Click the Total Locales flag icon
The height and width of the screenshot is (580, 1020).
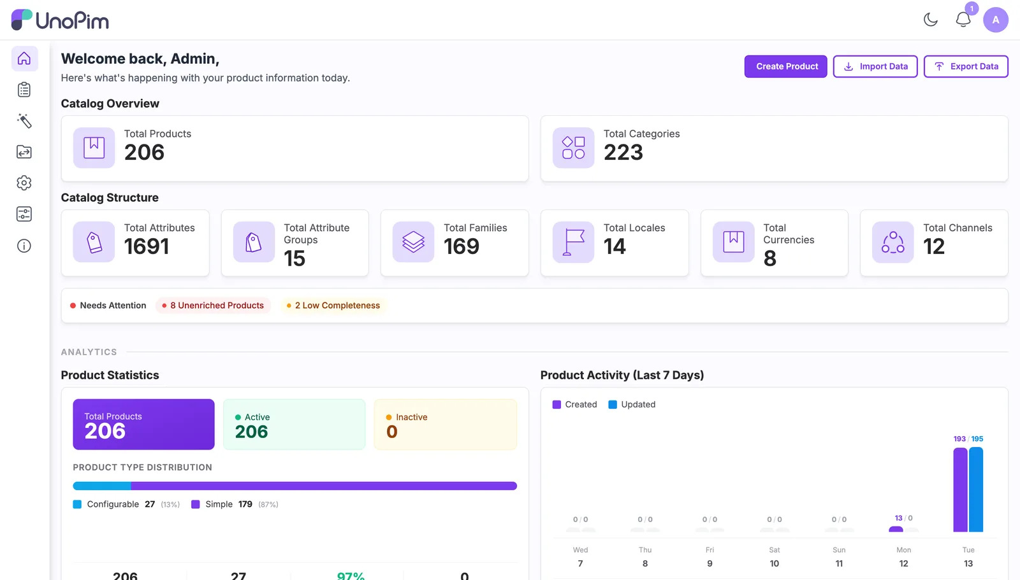(573, 242)
